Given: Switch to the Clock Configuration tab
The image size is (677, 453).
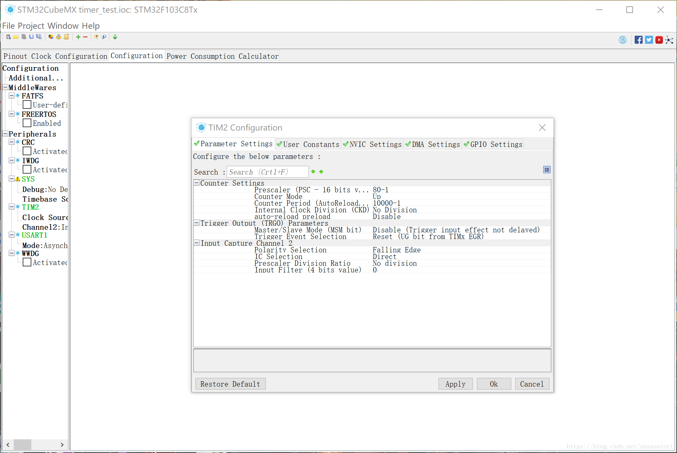Looking at the screenshot, I should tap(69, 56).
